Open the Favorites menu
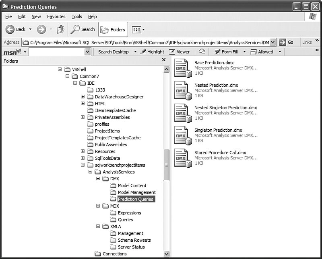Screen dimensions: 322x259 56,16
